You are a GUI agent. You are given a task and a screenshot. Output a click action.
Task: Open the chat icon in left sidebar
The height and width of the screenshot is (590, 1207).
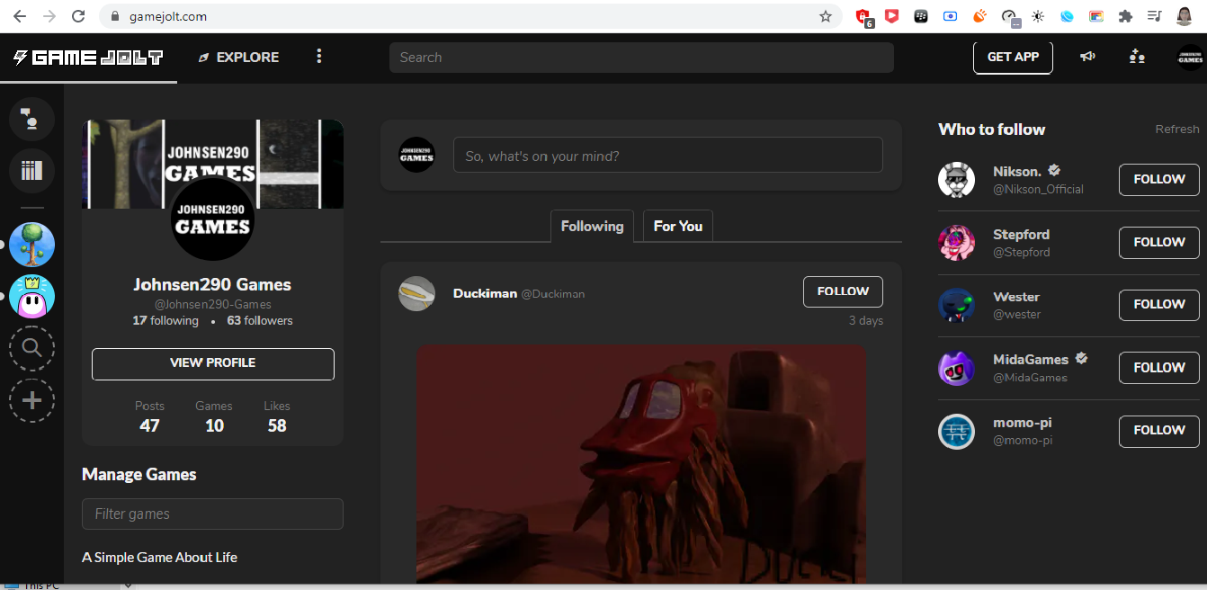[x=31, y=119]
